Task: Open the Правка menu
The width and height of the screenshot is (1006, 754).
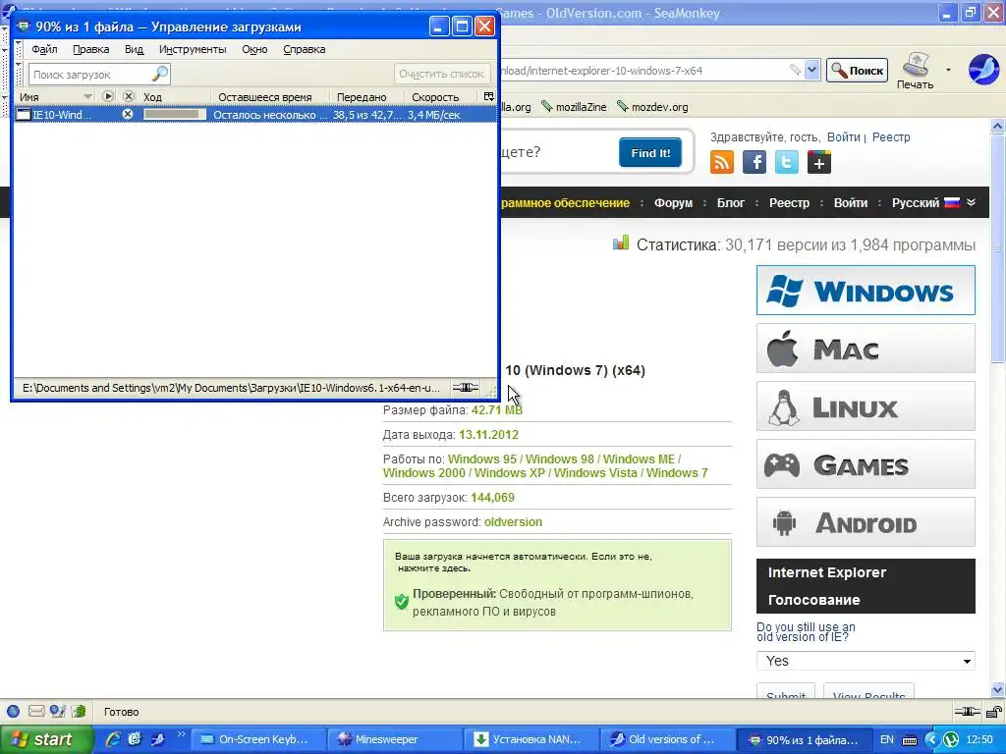Action: point(90,49)
